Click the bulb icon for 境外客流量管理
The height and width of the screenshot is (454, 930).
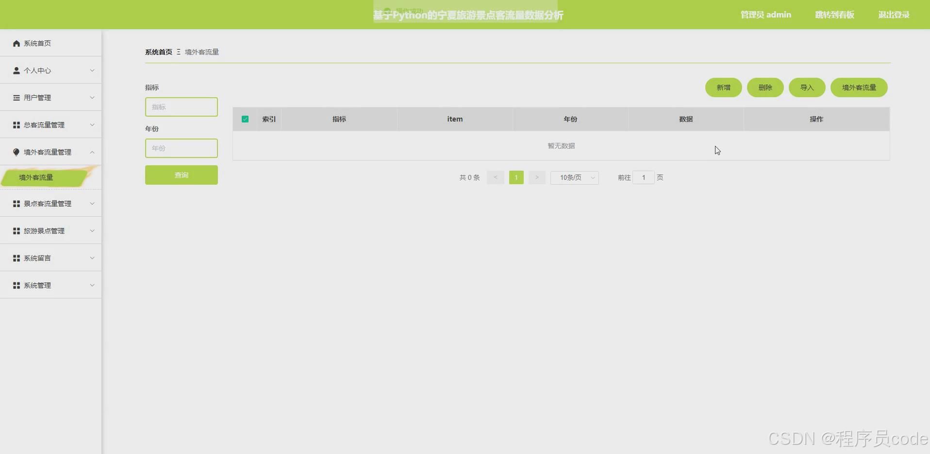(x=17, y=152)
